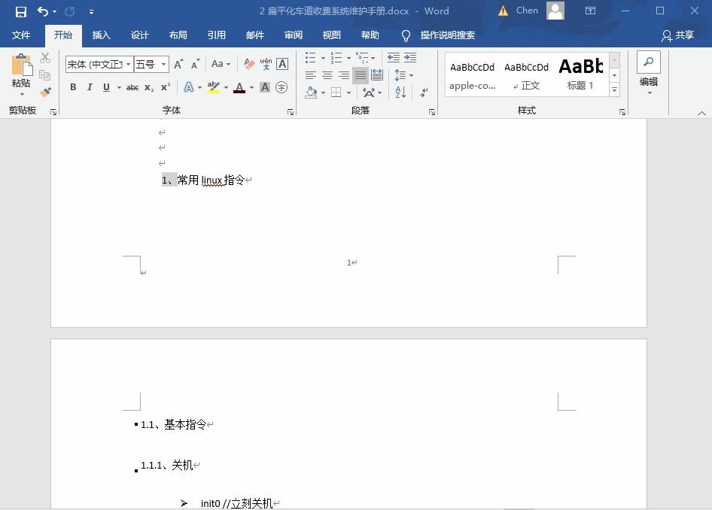Switch to the 插入 ribbon tab

[101, 35]
